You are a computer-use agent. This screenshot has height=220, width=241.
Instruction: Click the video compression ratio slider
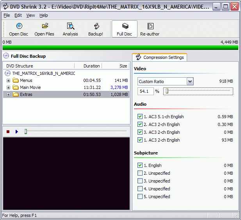198,91
